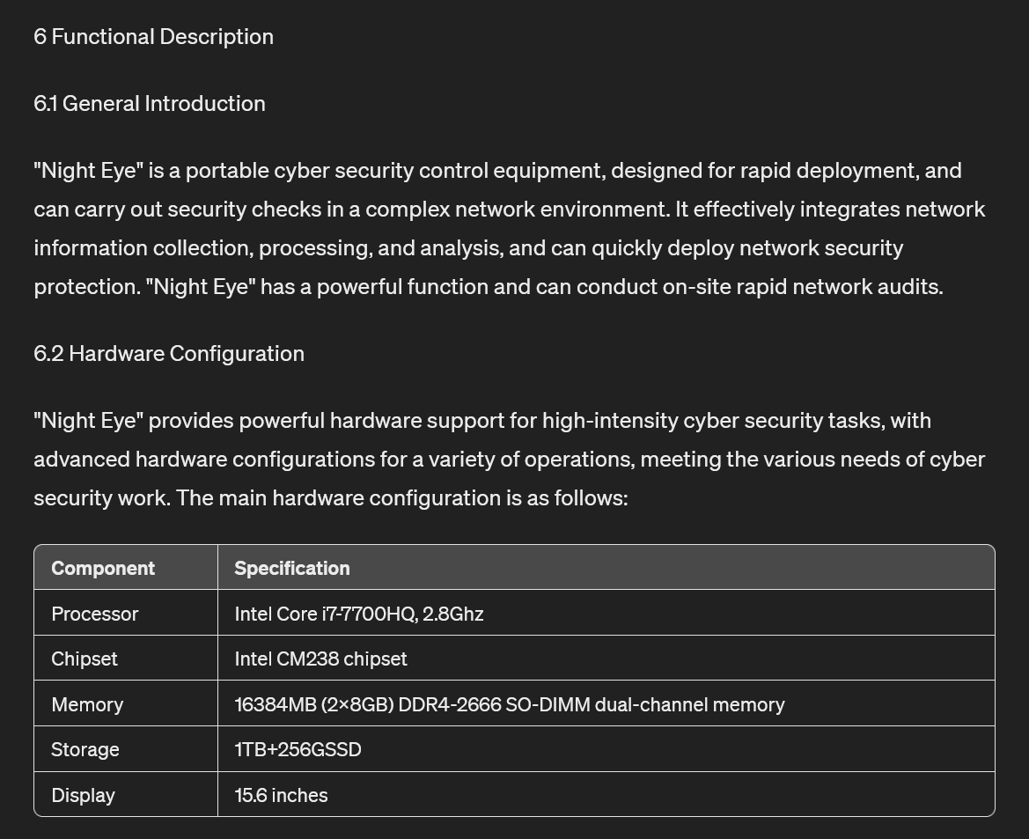Select the 'Display' table cell
The width and height of the screenshot is (1029, 839).
[x=125, y=794]
